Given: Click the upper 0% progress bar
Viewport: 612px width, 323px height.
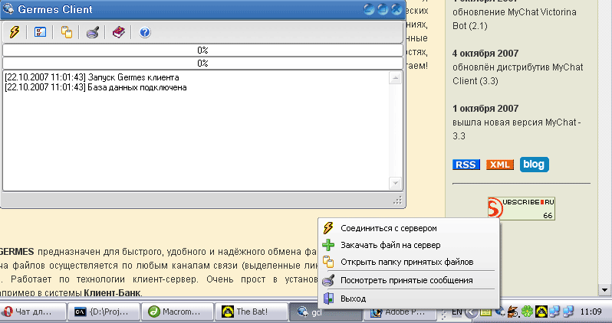Looking at the screenshot, I should [x=202, y=51].
